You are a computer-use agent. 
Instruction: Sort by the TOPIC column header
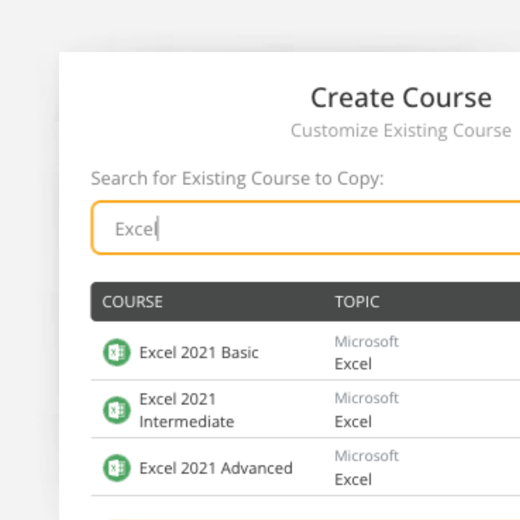(x=357, y=302)
